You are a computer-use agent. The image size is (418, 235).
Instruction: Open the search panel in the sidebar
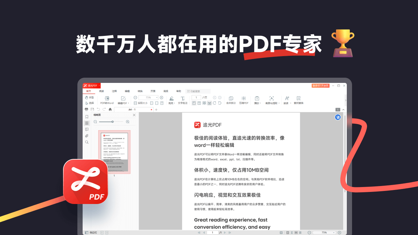87,142
